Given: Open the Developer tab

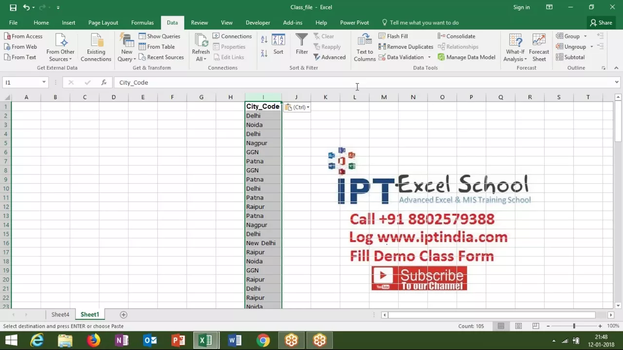Looking at the screenshot, I should tap(258, 23).
